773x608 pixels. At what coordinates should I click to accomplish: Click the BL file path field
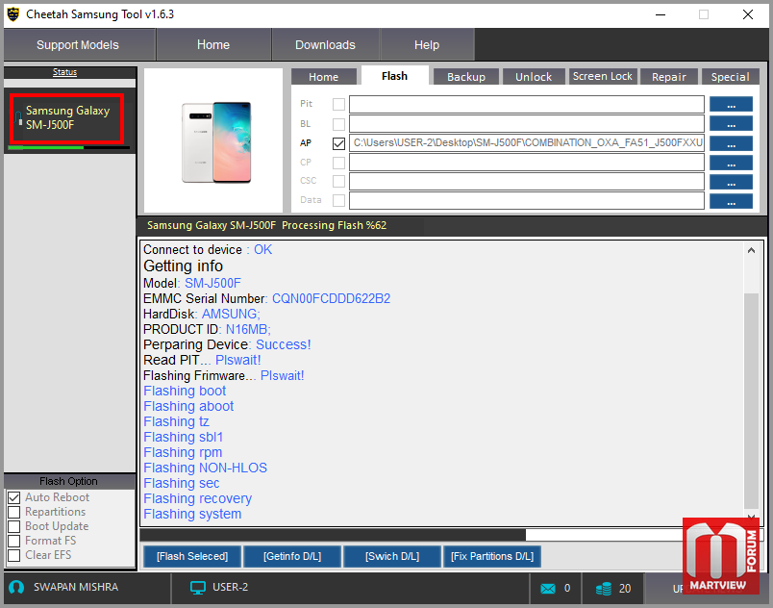527,124
